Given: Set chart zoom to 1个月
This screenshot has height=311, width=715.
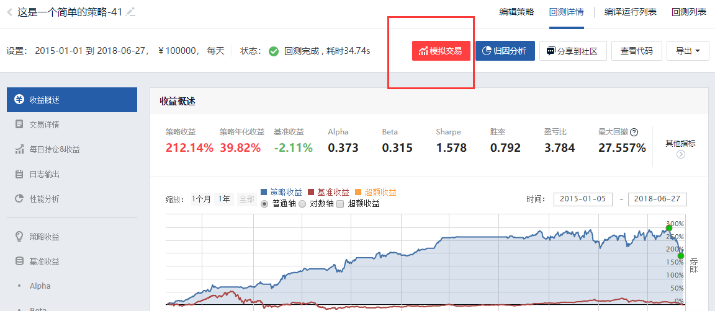Looking at the screenshot, I should click(201, 199).
